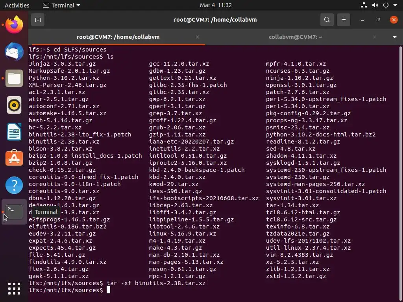
Task: Open Firefox from the dock
Action: click(14, 25)
